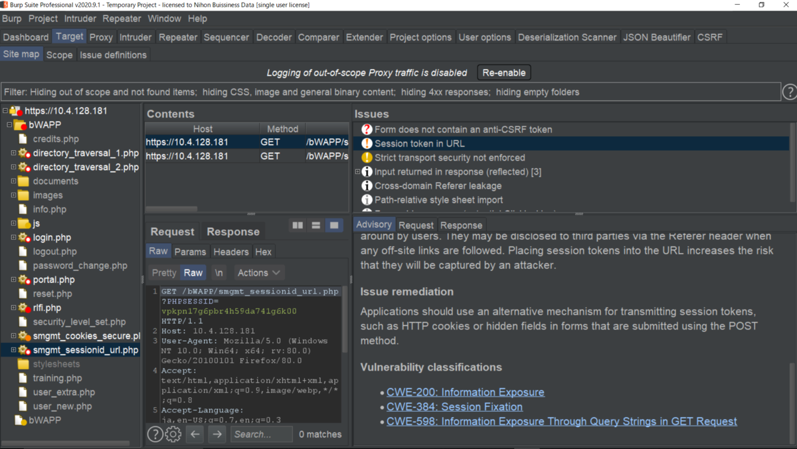The height and width of the screenshot is (449, 797).
Task: Click Strict transport security issue warning icon
Action: coord(367,157)
